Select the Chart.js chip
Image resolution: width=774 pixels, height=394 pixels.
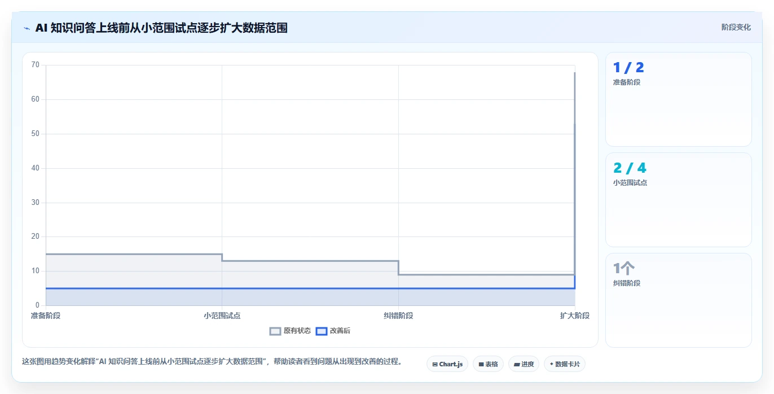[447, 364]
